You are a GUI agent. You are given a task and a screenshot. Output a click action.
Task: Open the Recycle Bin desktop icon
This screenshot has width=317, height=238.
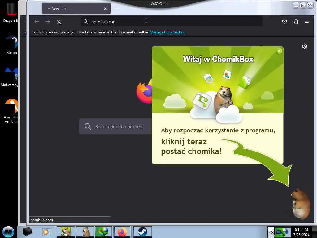pos(10,12)
